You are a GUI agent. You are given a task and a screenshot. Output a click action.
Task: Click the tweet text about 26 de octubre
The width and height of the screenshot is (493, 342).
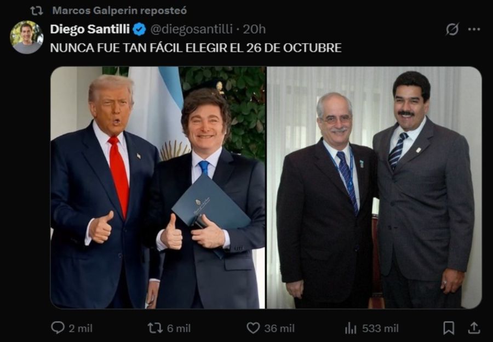(196, 48)
